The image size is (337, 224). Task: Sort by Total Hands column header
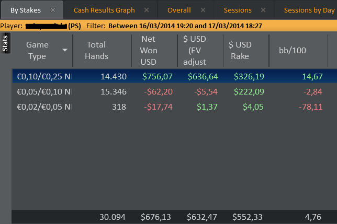click(96, 50)
